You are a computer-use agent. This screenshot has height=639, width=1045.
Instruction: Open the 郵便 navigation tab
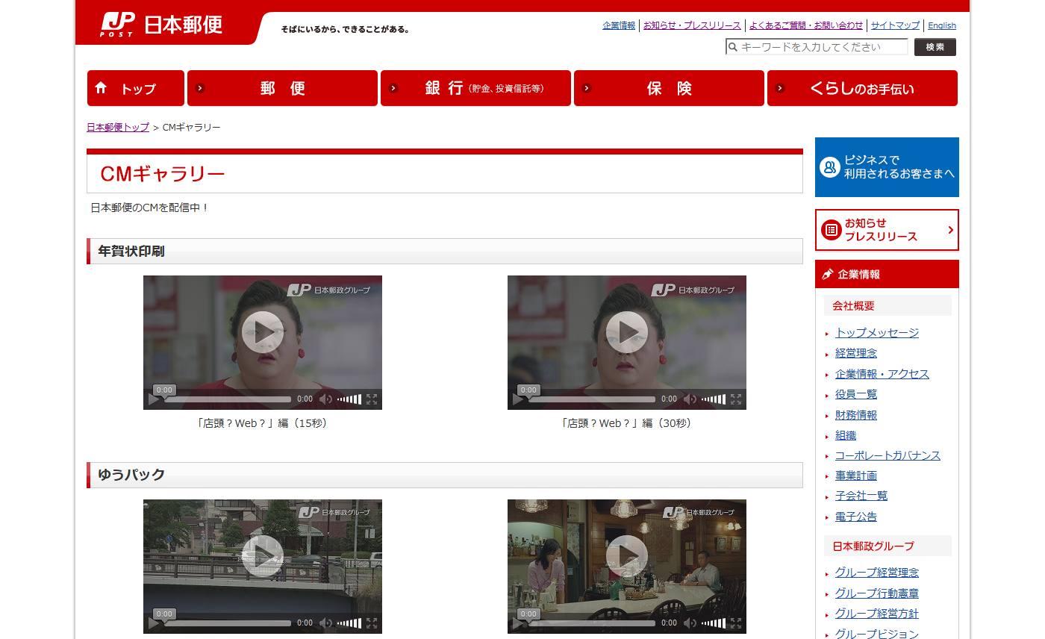[282, 88]
